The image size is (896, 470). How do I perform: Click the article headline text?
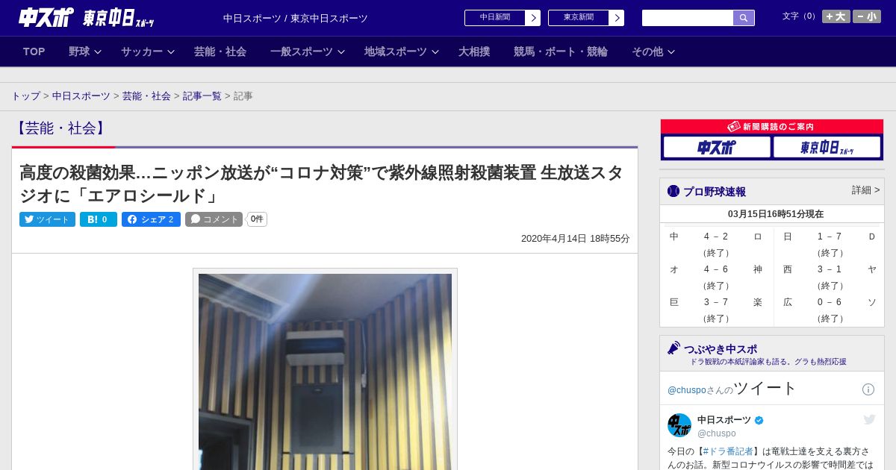(321, 184)
